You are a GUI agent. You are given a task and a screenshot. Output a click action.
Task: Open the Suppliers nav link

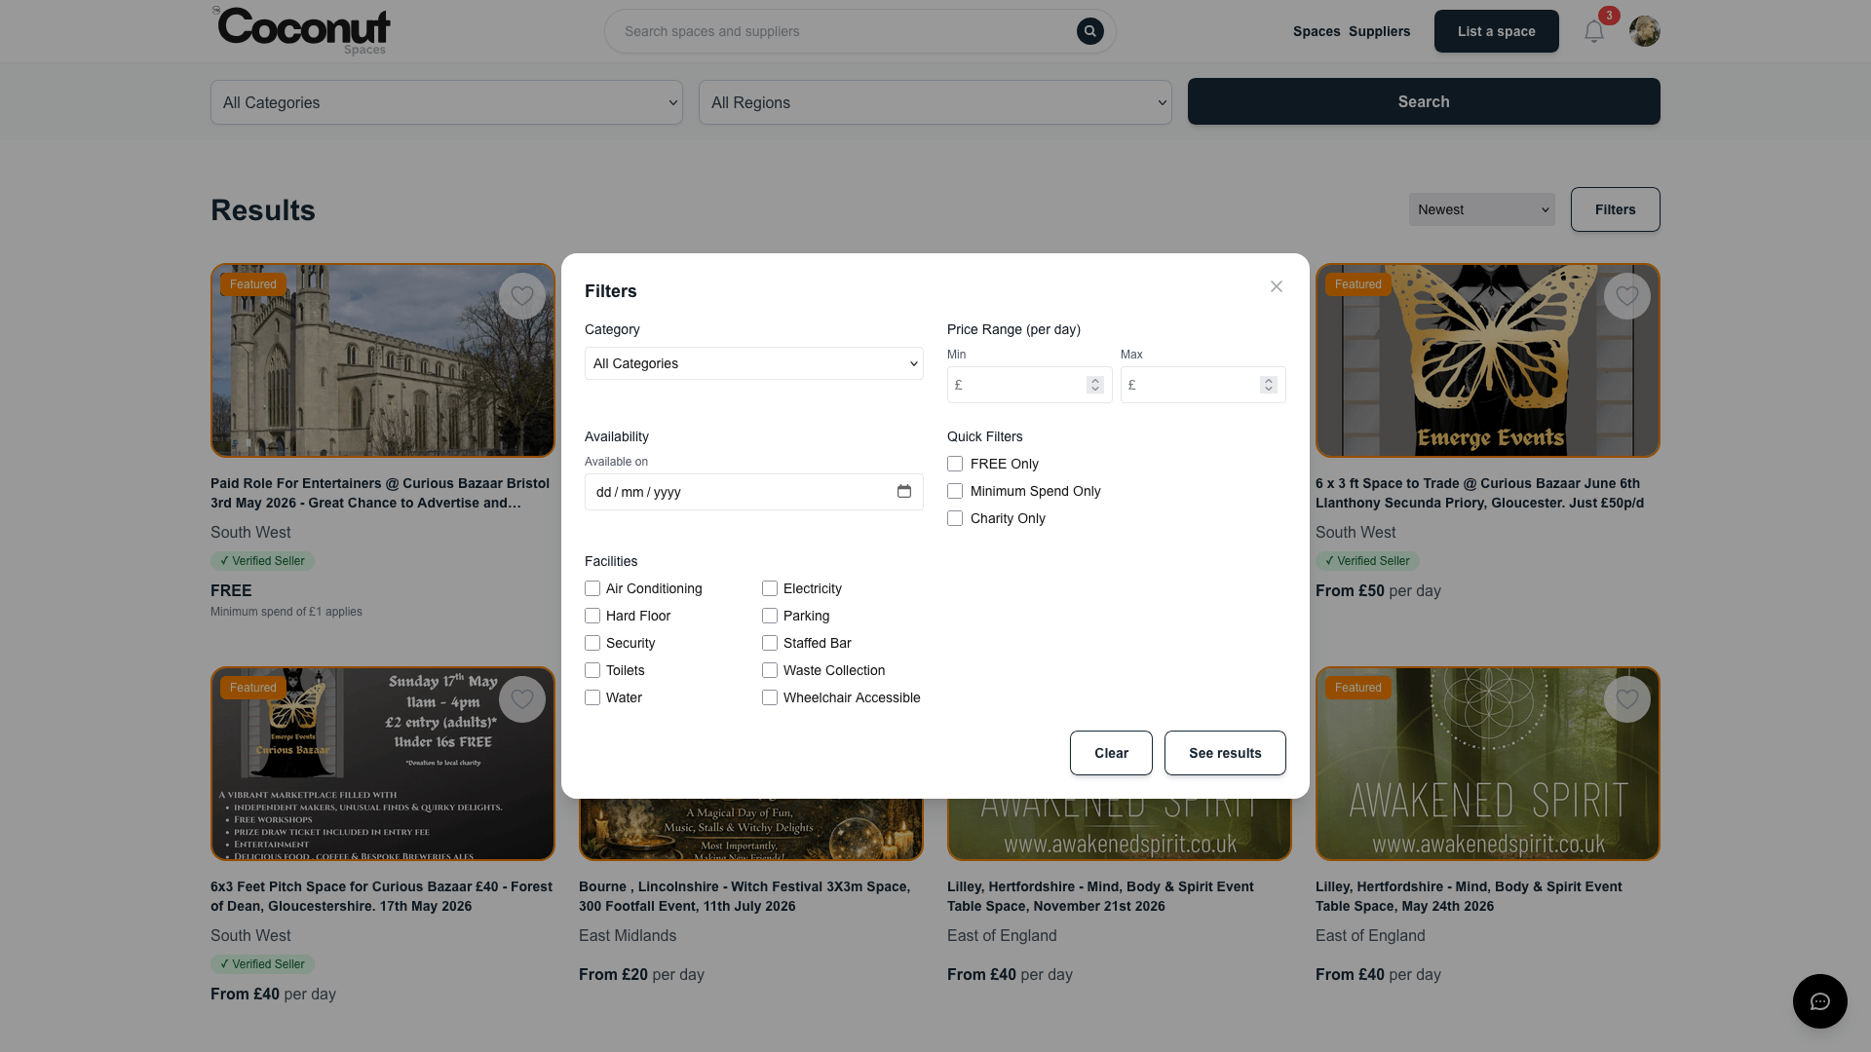(x=1380, y=31)
